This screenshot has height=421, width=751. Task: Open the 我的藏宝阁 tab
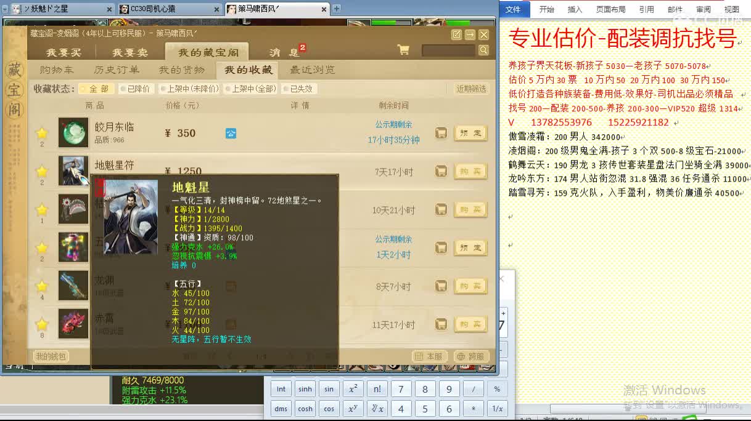(x=208, y=52)
